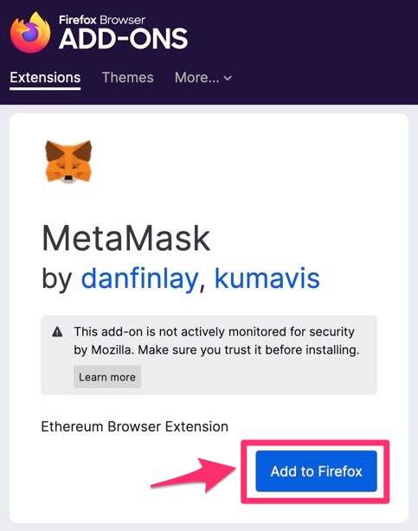Open author danfinlay's profile link

[x=139, y=278]
